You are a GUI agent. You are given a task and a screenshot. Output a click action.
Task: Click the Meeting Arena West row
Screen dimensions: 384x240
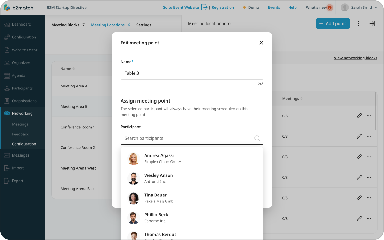82,168
